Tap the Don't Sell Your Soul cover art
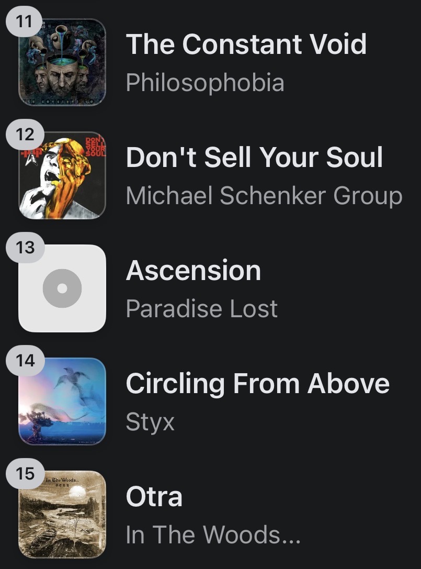 pos(62,175)
